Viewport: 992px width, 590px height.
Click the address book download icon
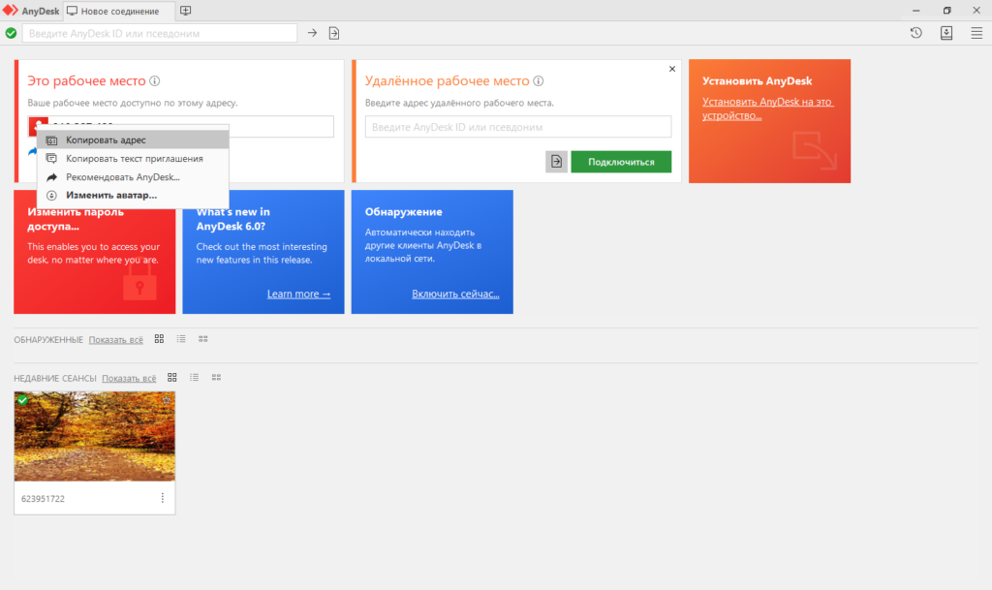pos(946,33)
